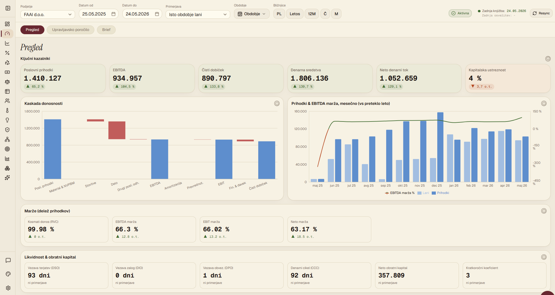Open calendar picker in Datum do field

157,14
